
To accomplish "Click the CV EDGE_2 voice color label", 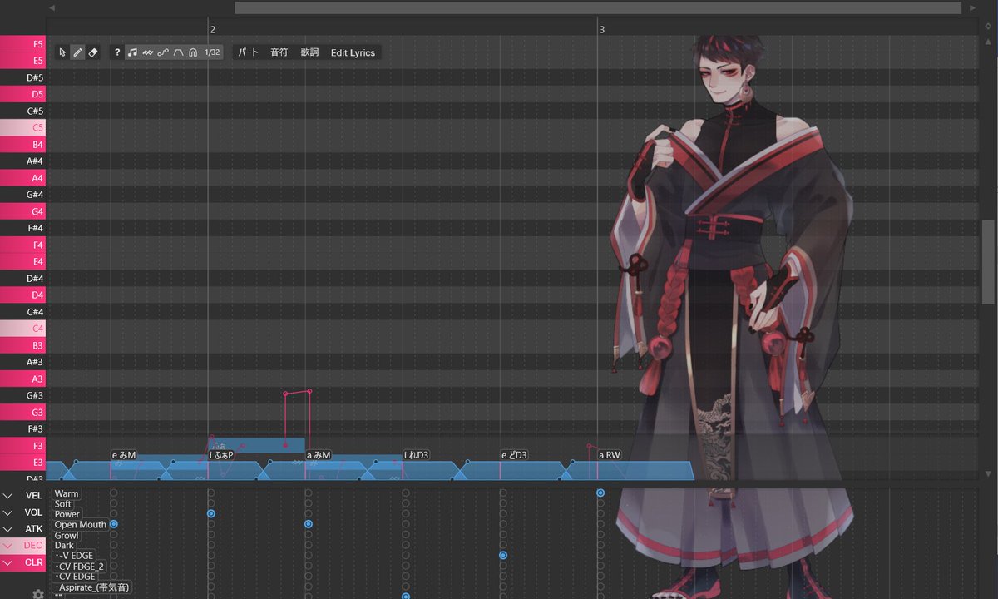I will 80,566.
